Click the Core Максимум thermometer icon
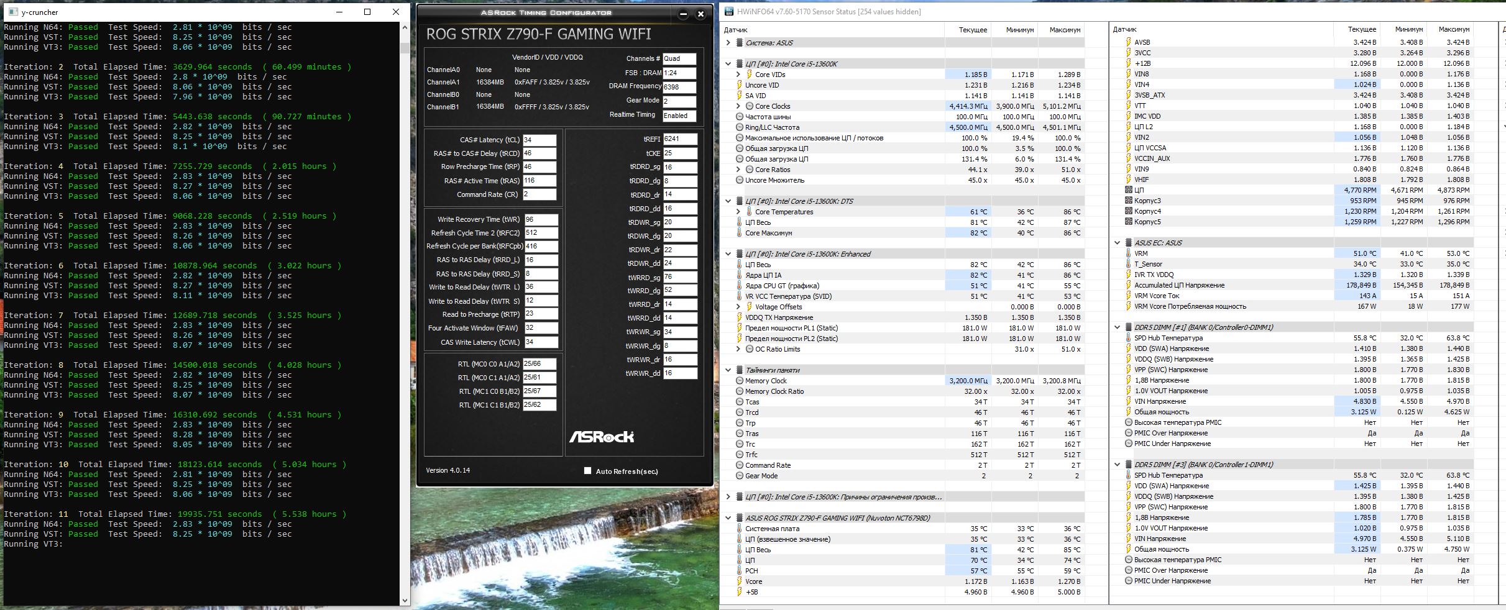 (740, 233)
